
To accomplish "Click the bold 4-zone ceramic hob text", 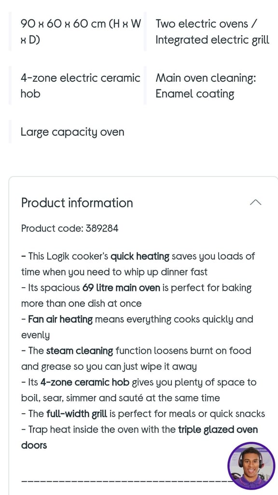I will [85, 383].
